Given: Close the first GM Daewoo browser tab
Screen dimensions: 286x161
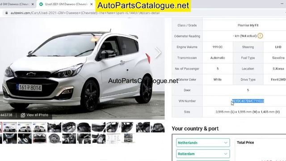Looking at the screenshot, I should point(33,4).
